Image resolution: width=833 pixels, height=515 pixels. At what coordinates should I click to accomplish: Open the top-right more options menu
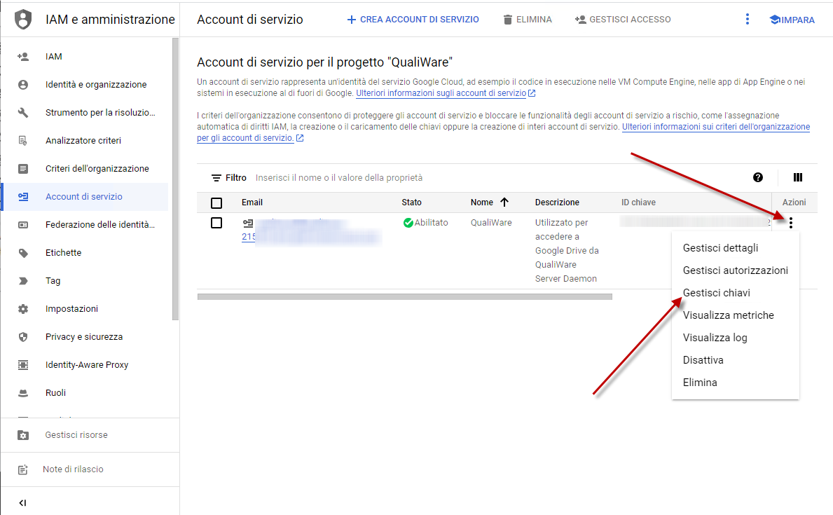point(748,20)
